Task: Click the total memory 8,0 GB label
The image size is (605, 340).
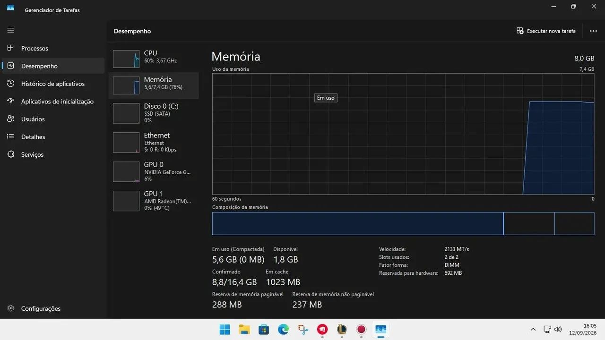Action: coord(584,58)
